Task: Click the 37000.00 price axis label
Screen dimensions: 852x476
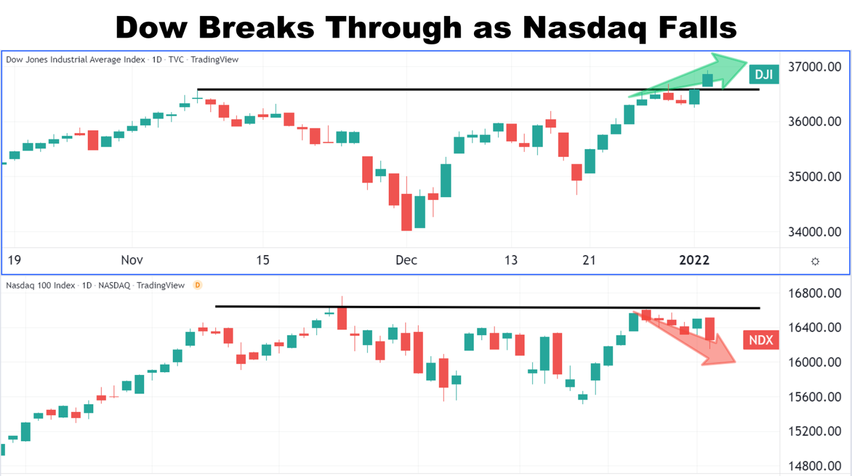Action: (815, 67)
